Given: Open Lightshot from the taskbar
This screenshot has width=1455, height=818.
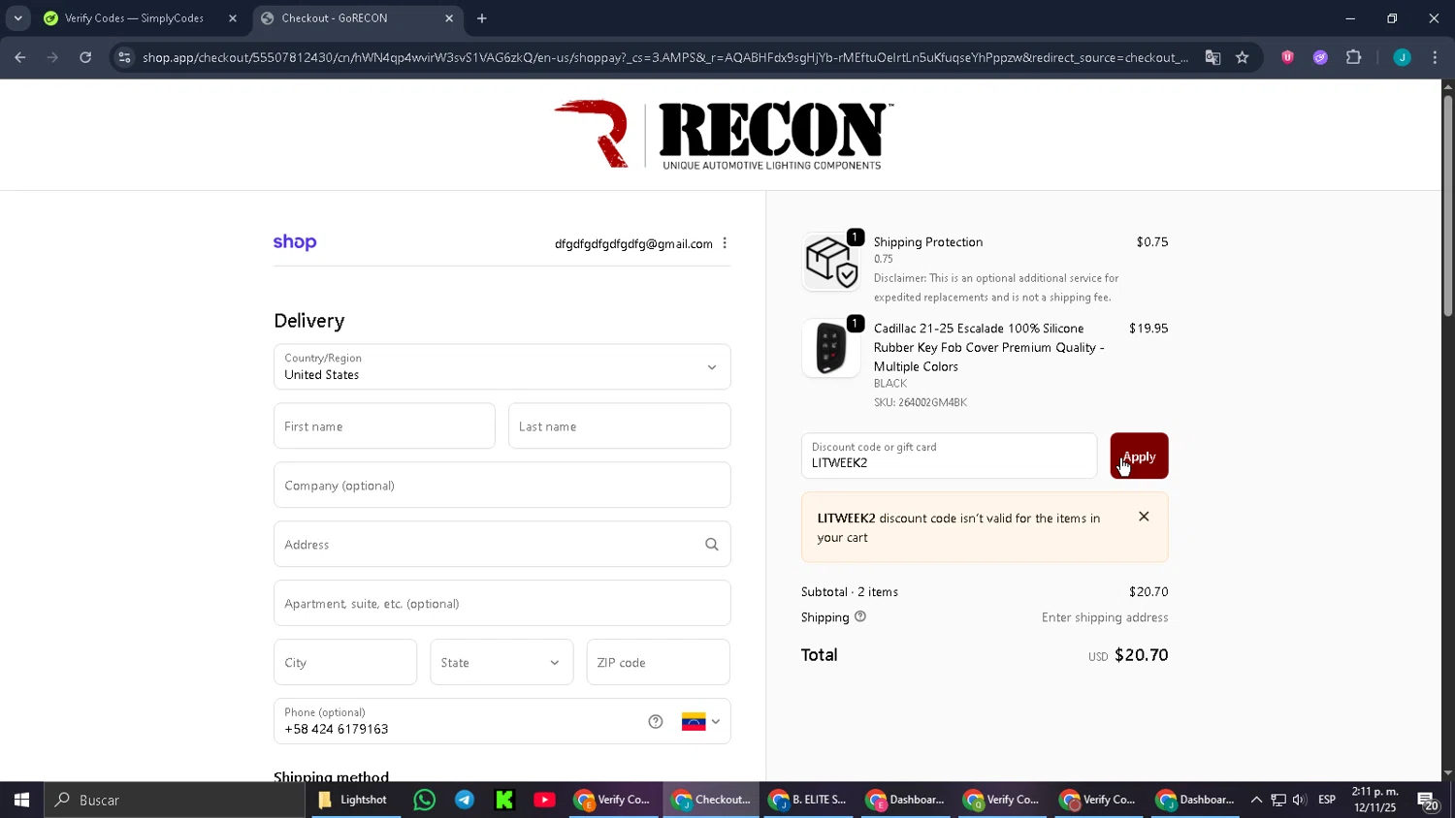Looking at the screenshot, I should 353,800.
